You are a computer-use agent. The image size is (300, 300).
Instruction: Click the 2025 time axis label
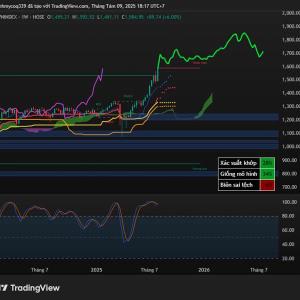point(96,270)
